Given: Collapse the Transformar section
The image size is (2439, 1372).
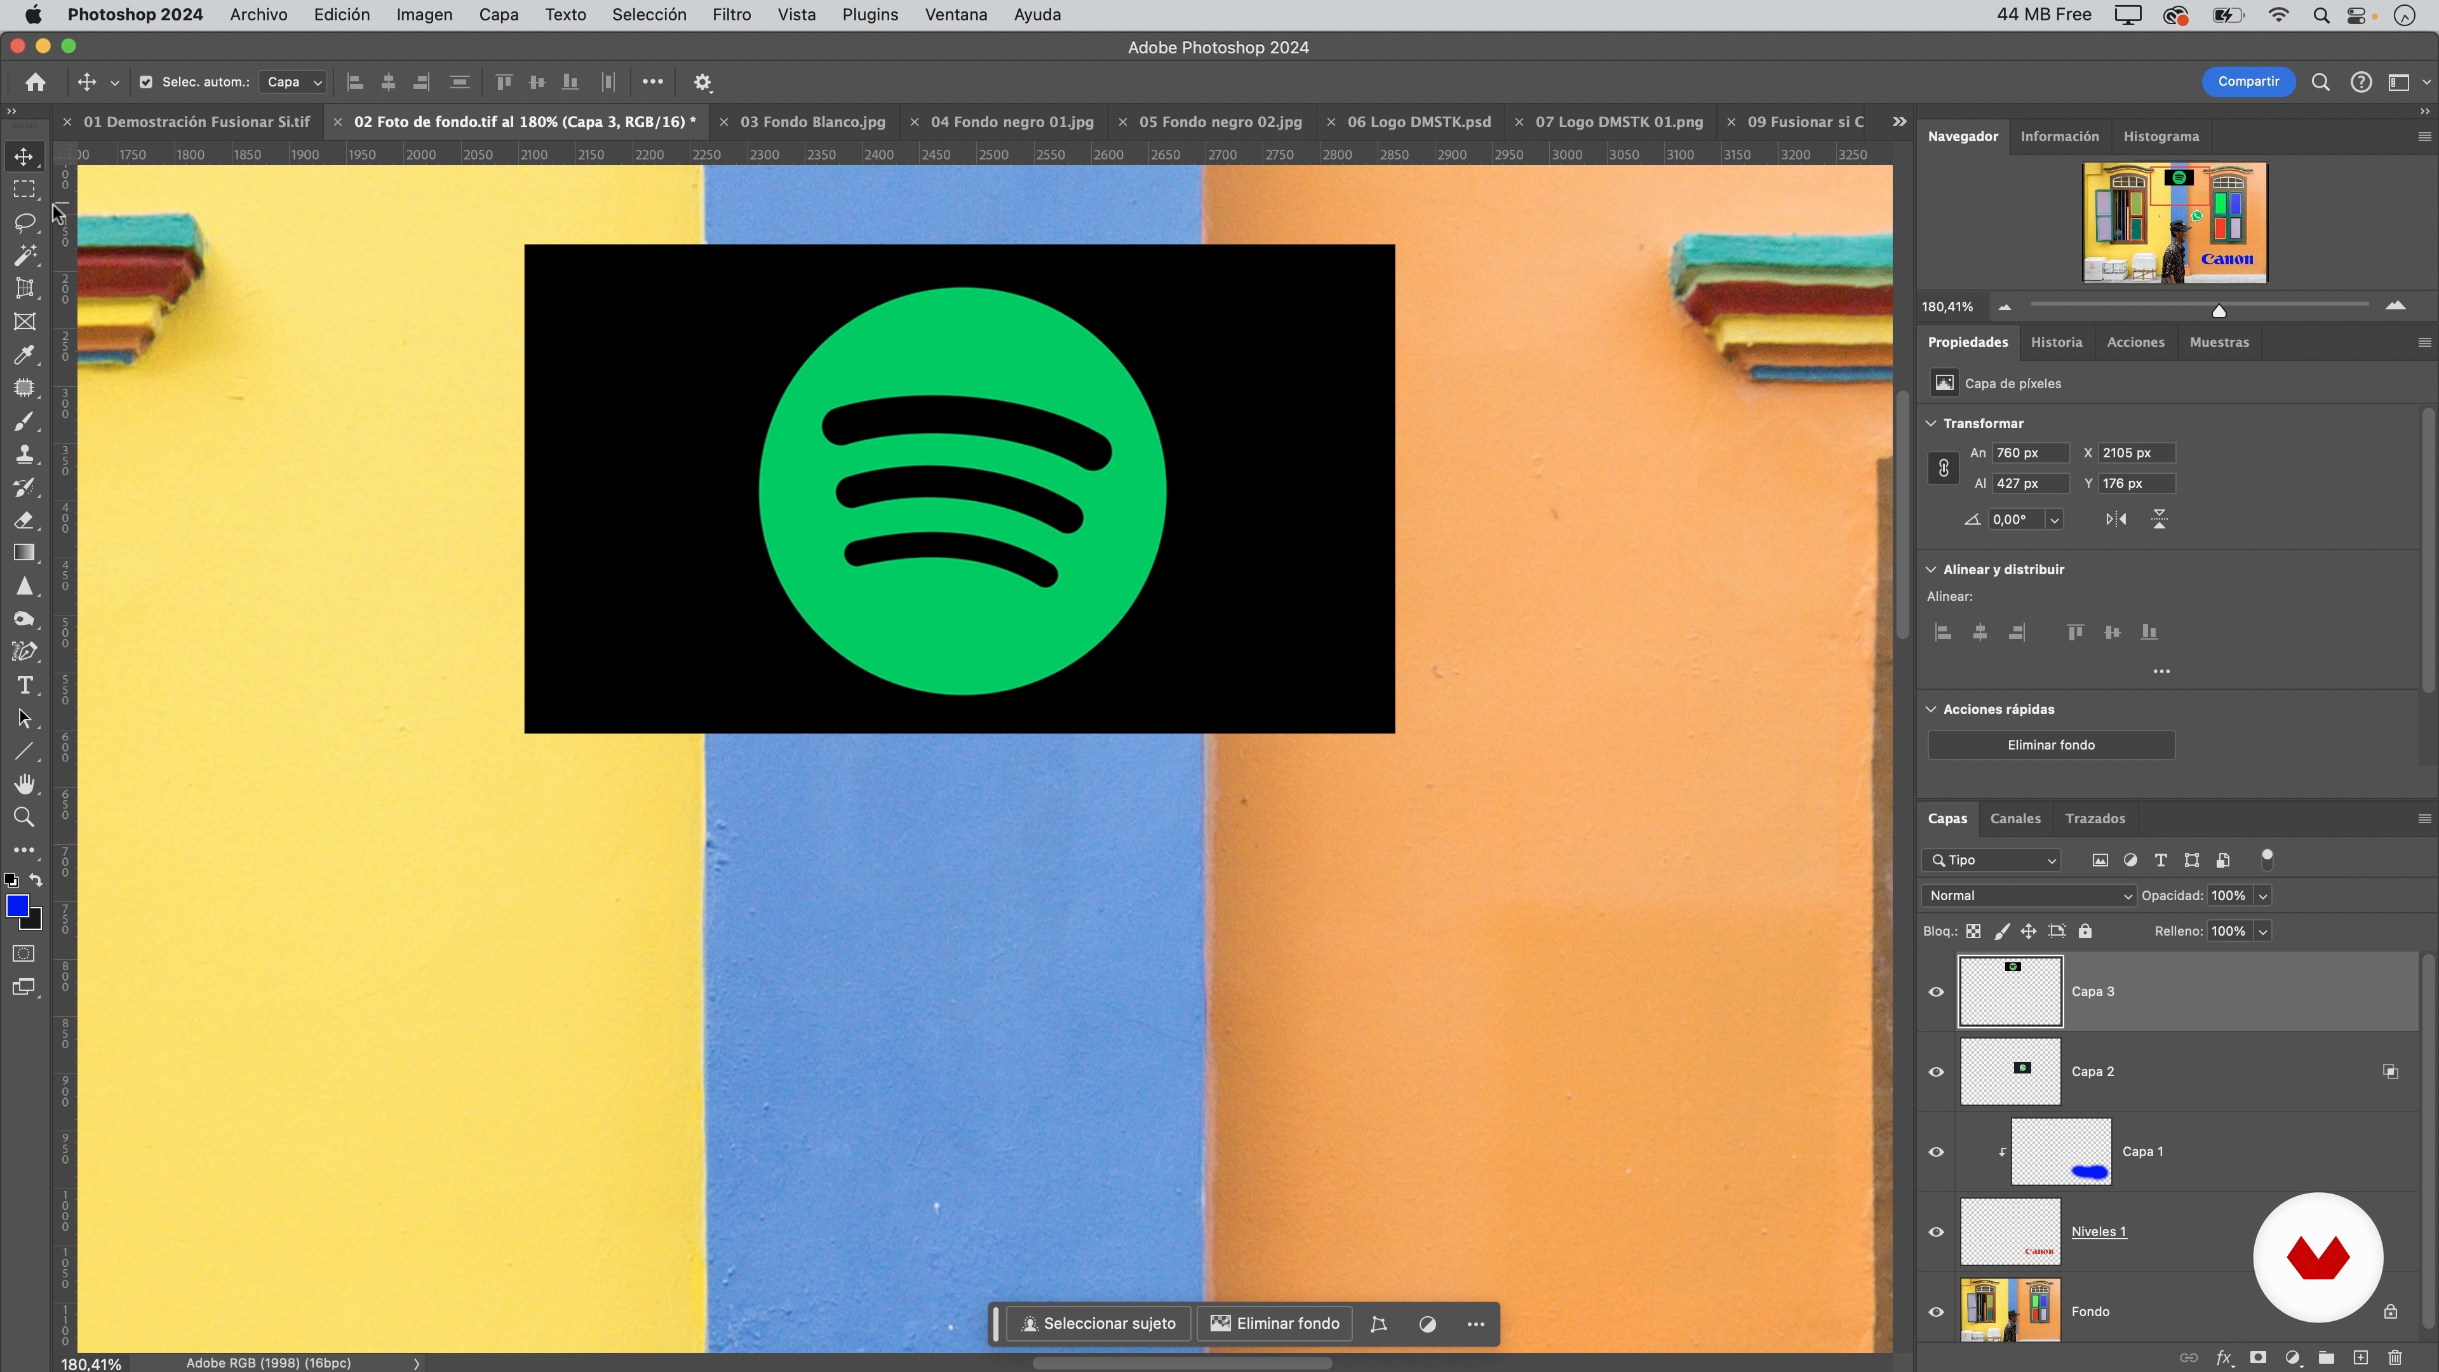Looking at the screenshot, I should 1932,423.
